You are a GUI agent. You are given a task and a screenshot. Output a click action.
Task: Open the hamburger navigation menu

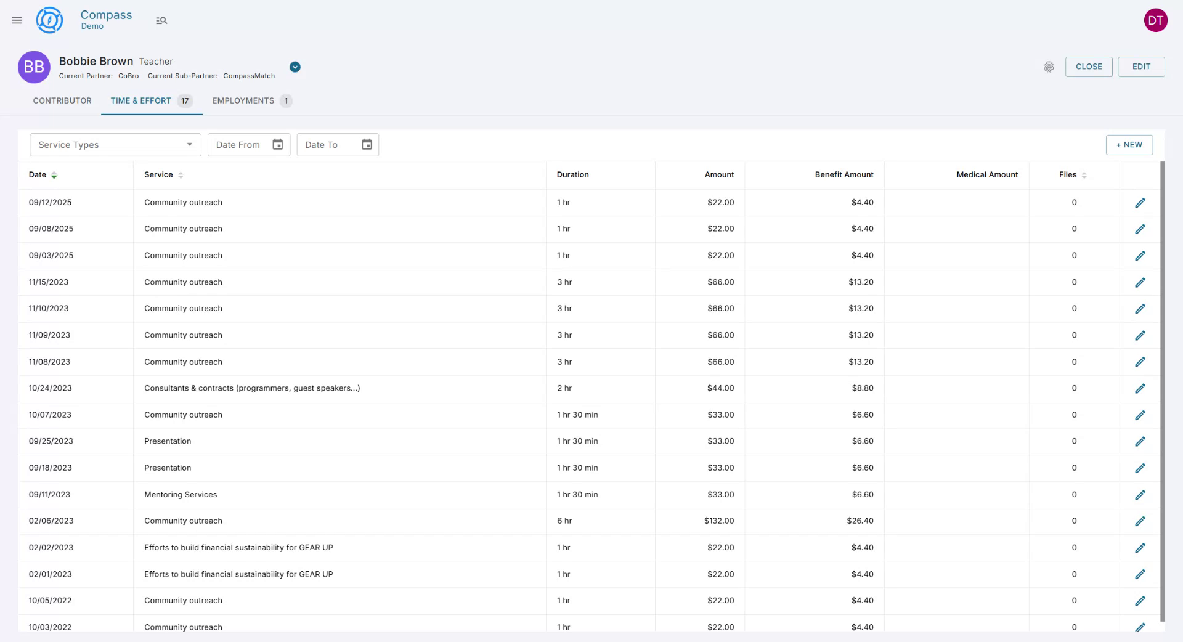coord(17,20)
